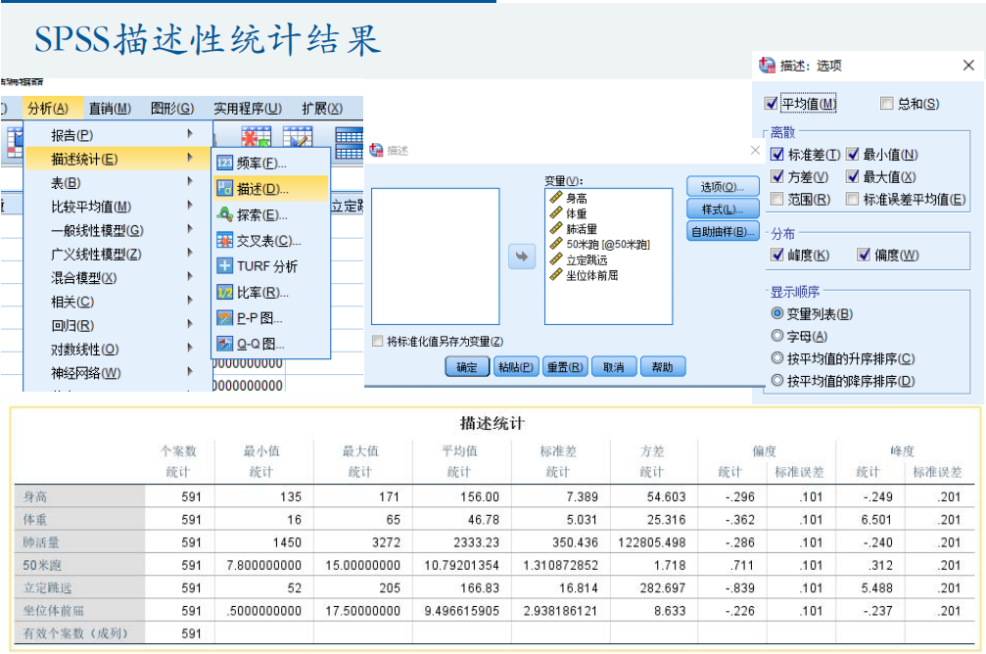
Task: Toggle the 平均值(M) checkbox
Action: point(771,103)
